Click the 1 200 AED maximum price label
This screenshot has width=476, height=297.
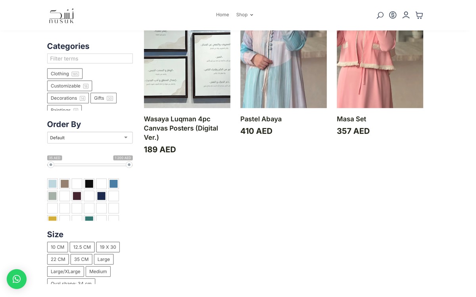123,158
